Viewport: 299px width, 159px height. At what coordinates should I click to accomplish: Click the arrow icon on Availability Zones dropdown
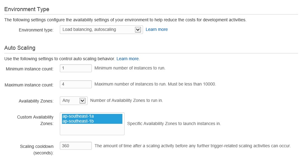point(82,101)
